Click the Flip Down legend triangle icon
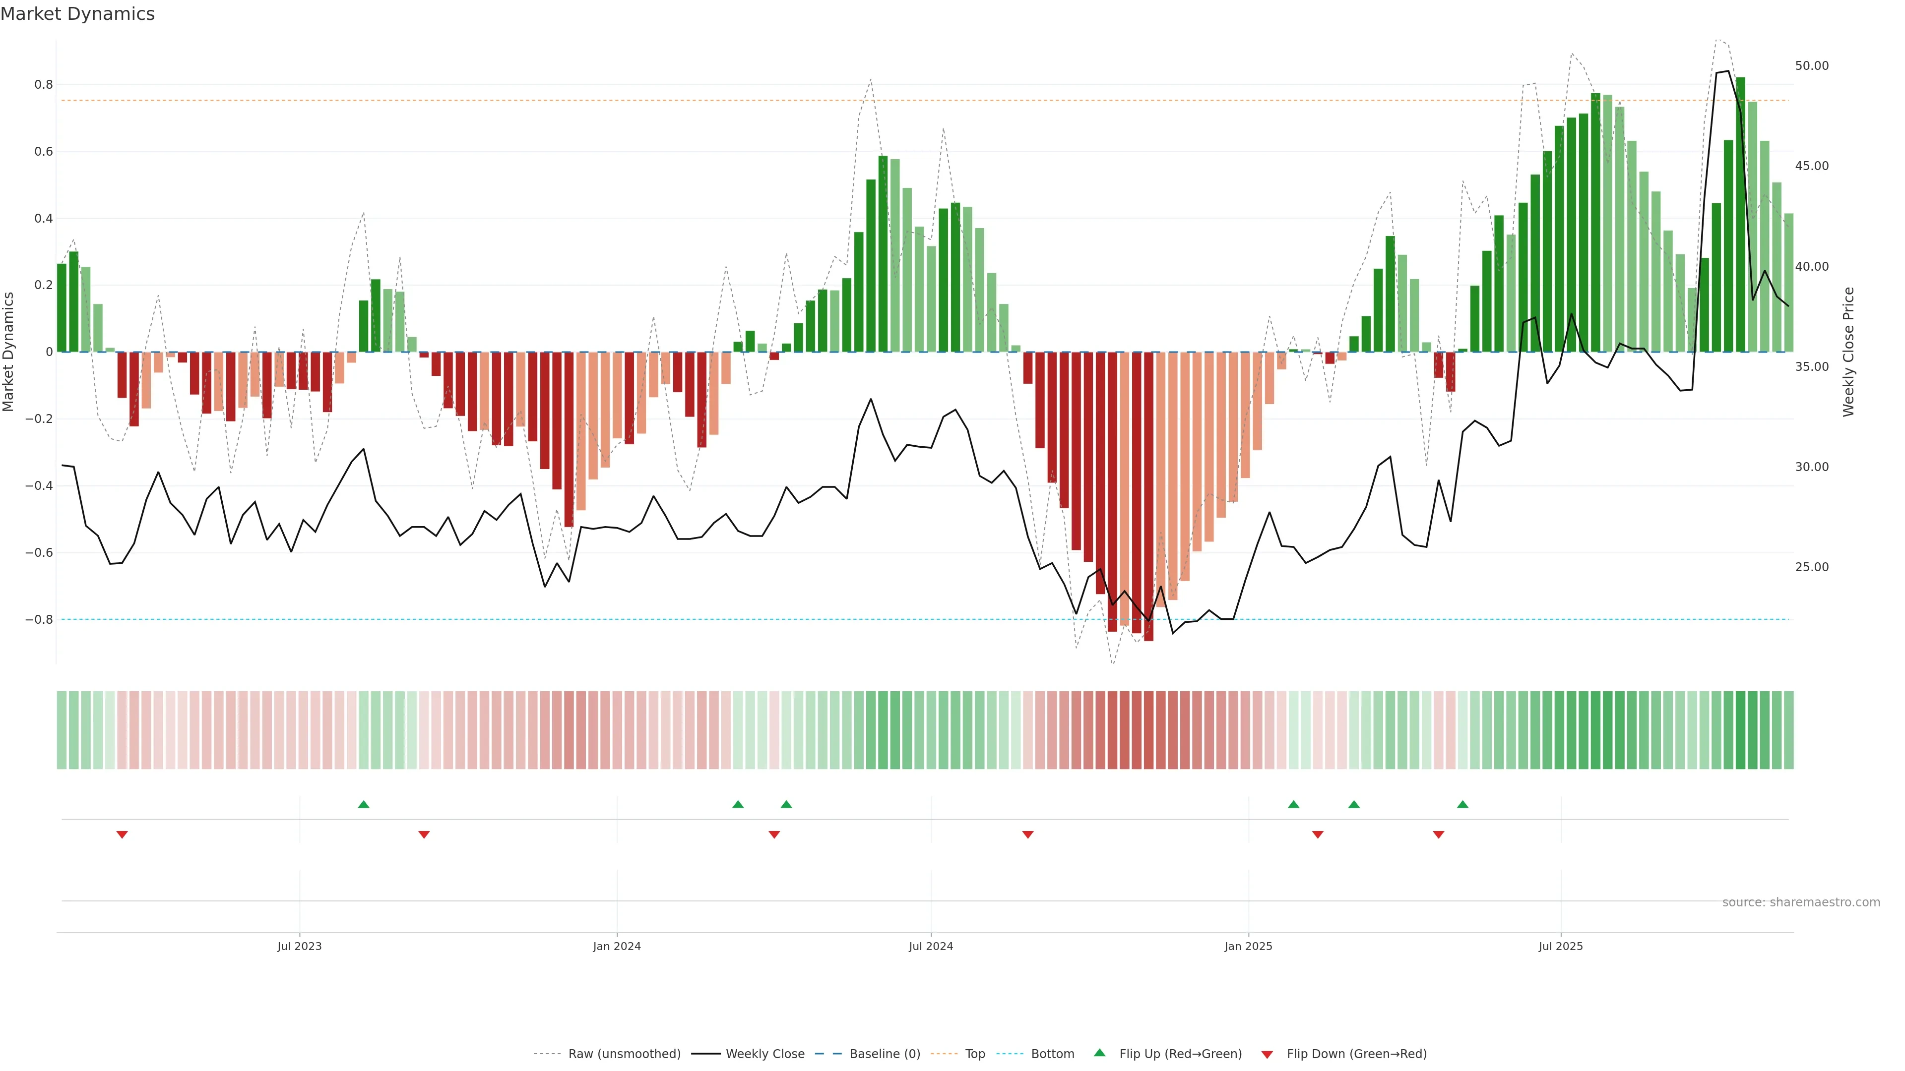This screenshot has width=1905, height=1071. (x=1267, y=1054)
